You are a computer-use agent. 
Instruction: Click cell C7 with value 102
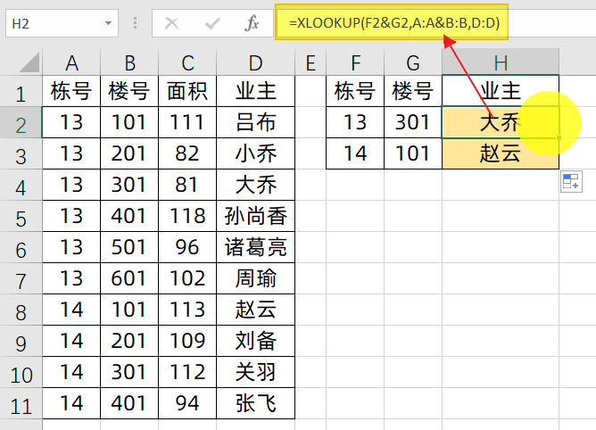(x=187, y=278)
